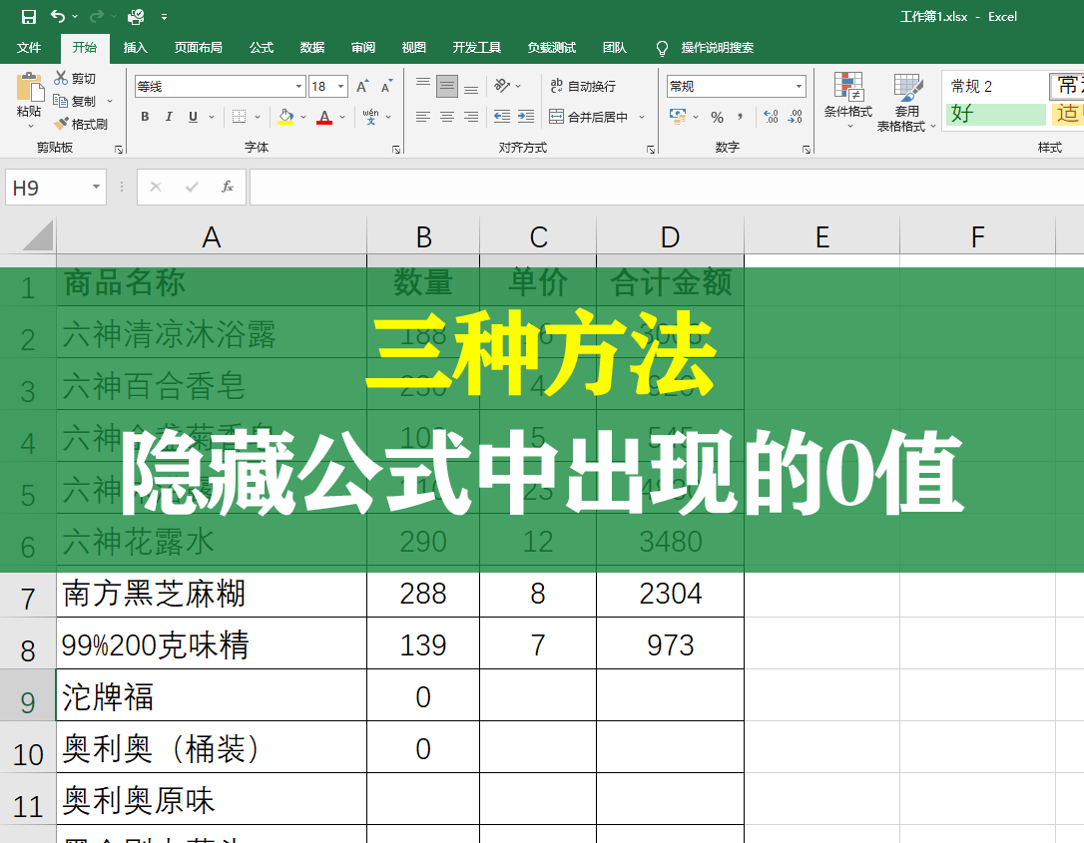Click the Center text icon
The height and width of the screenshot is (843, 1084).
pyautogui.click(x=447, y=117)
